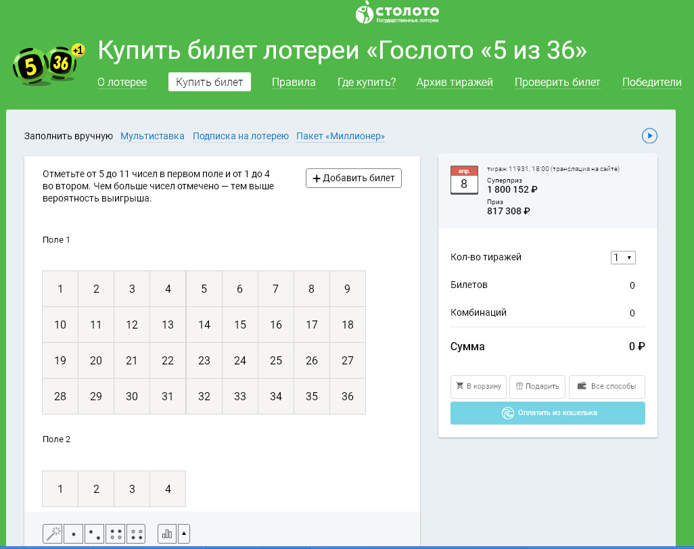The image size is (694, 549).
Task: Mark number 1 in Поле 2
Action: click(x=60, y=489)
